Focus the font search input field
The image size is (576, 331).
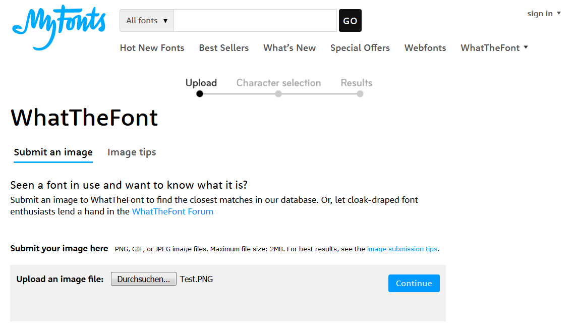(x=255, y=21)
